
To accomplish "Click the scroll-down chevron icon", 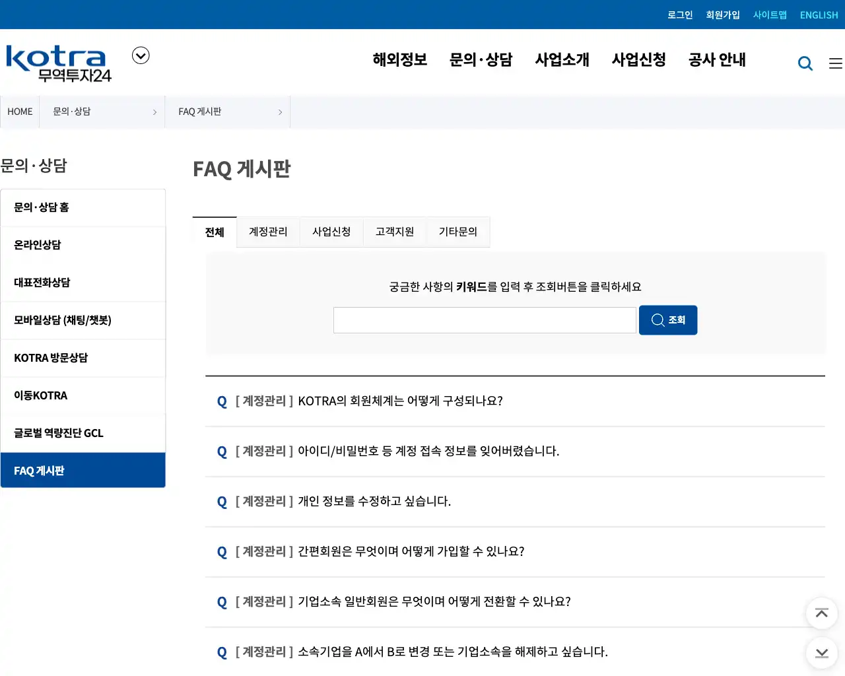I will tap(822, 654).
